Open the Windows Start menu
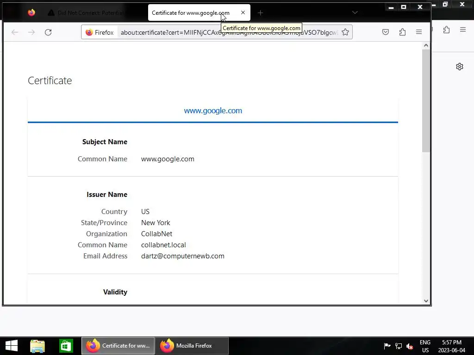This screenshot has width=474, height=355. [12, 346]
